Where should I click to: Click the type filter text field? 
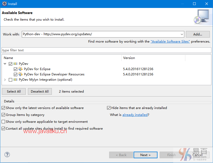pyautogui.click(x=106, y=50)
